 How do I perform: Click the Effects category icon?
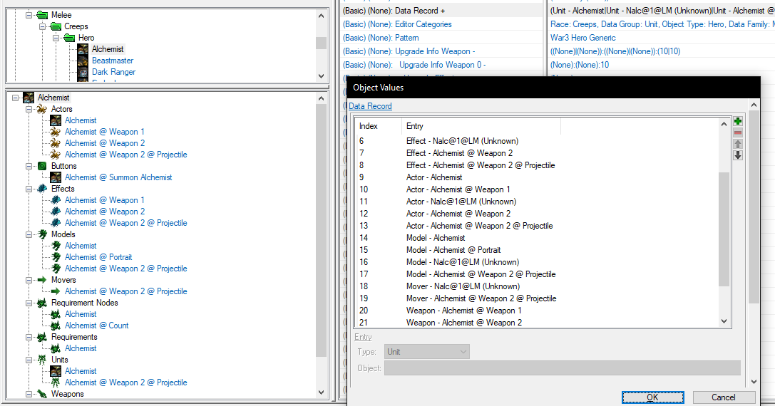42,189
